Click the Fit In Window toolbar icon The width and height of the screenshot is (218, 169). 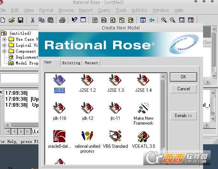[182, 20]
